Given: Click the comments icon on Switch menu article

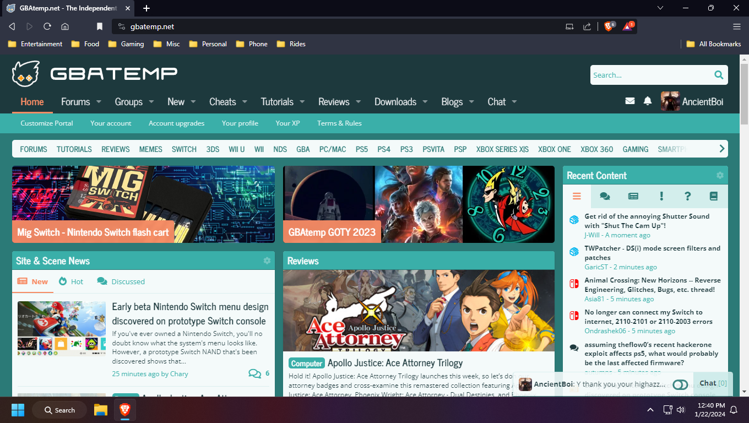Looking at the screenshot, I should (254, 373).
